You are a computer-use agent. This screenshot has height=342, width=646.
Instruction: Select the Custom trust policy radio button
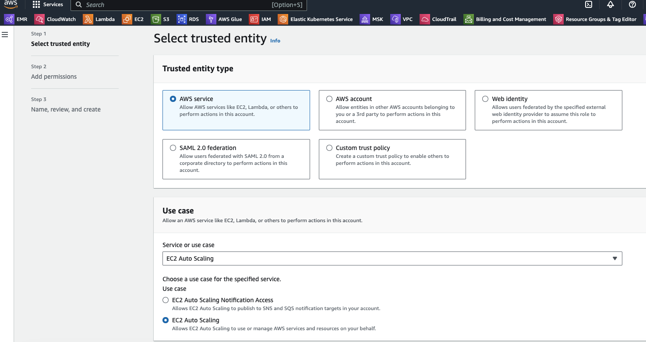(329, 148)
